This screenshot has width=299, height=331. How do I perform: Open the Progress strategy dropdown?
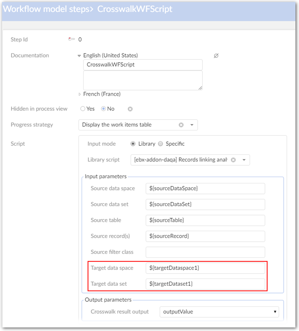[x=192, y=125]
